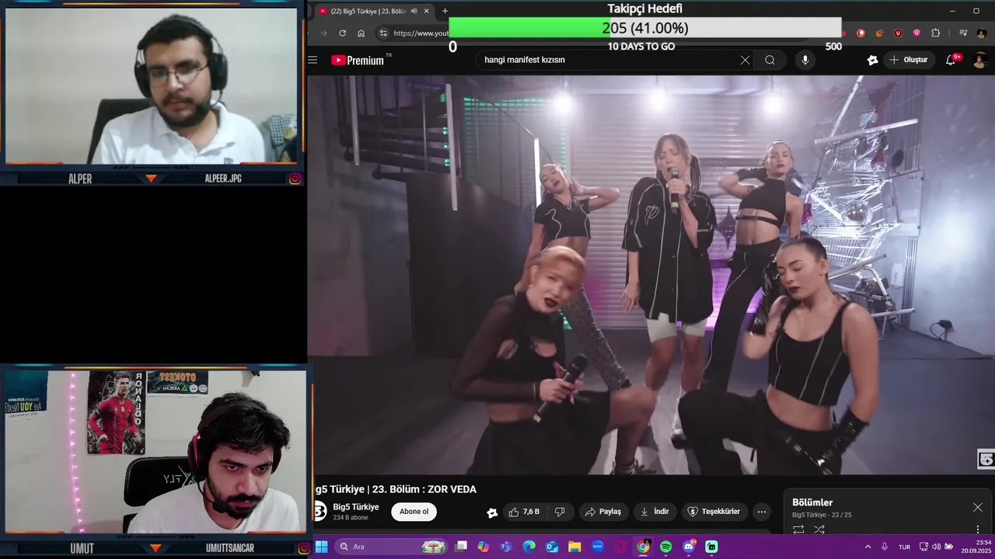Open volume control in system tray
The height and width of the screenshot is (559, 995).
[936, 547]
